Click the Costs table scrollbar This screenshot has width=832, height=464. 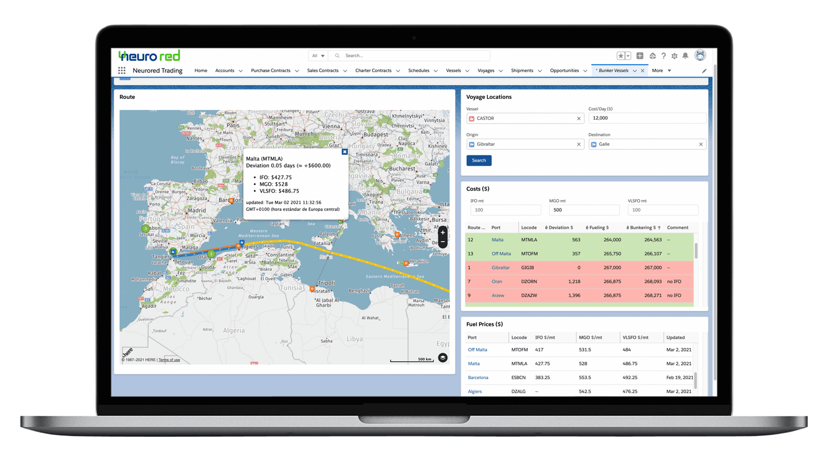[696, 251]
